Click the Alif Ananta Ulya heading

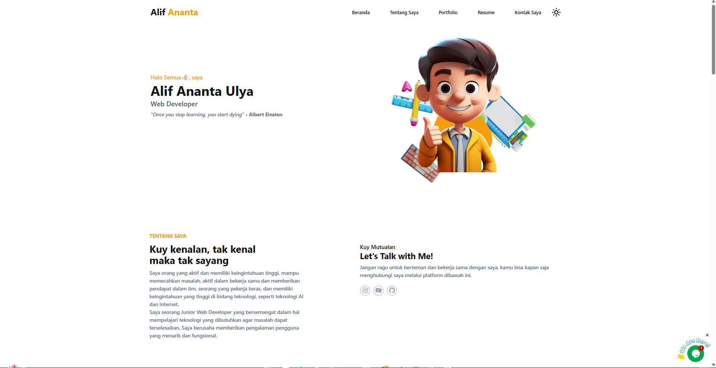coord(202,91)
